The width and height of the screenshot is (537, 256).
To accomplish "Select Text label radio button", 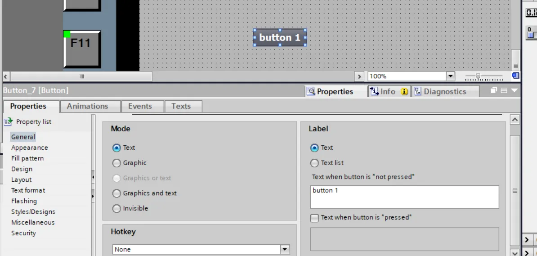I will [314, 148].
